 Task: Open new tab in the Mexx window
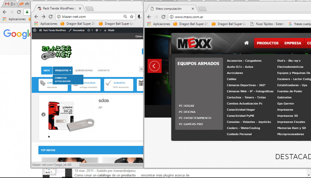[202, 9]
